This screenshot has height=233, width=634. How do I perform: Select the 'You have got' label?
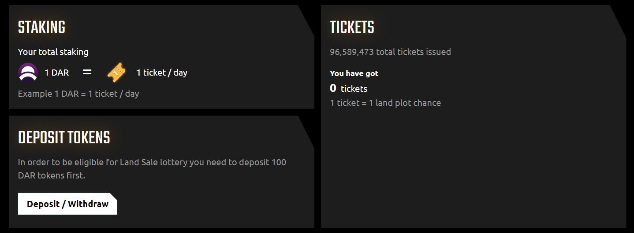click(354, 73)
